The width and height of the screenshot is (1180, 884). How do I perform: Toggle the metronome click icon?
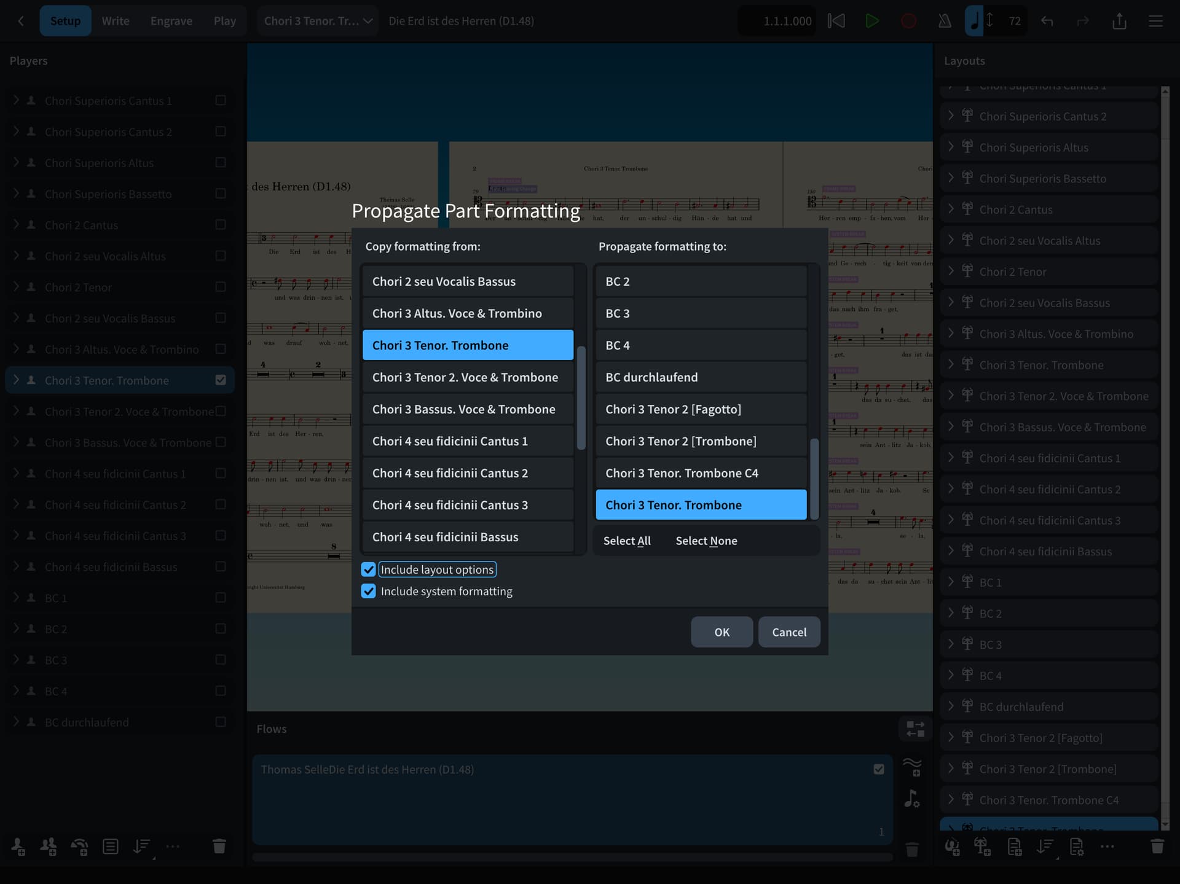click(945, 21)
